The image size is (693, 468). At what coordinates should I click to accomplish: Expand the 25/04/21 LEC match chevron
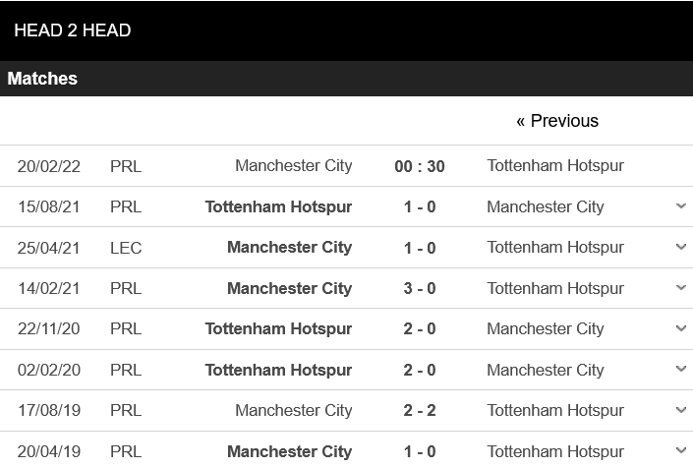click(x=681, y=248)
